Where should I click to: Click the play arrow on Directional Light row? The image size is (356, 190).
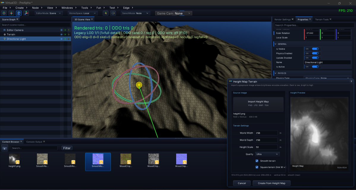(x=69, y=39)
